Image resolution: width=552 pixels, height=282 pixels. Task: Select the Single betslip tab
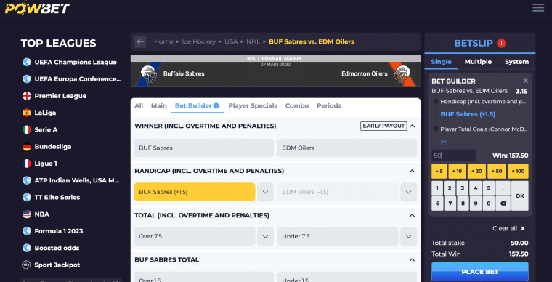point(441,62)
